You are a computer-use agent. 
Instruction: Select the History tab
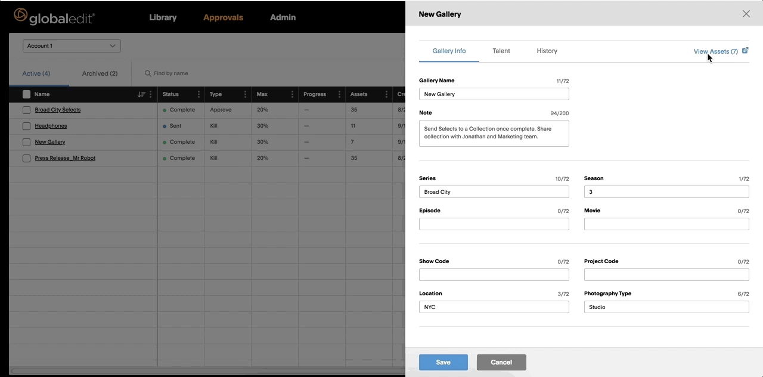tap(547, 51)
